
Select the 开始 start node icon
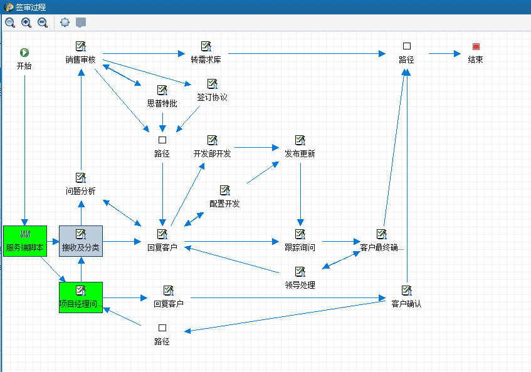24,53
